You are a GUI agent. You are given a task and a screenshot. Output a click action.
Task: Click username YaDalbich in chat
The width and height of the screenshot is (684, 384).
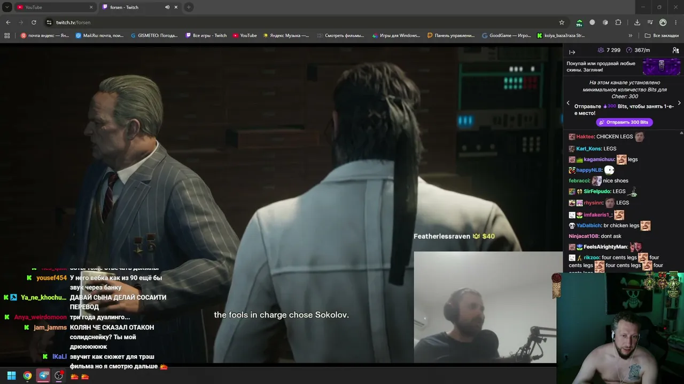click(589, 226)
